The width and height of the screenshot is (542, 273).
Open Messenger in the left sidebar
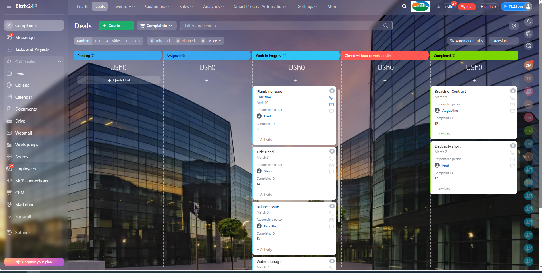(x=26, y=38)
